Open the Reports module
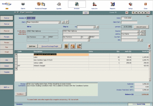The width and height of the screenshot is (153, 106). (x=112, y=4)
